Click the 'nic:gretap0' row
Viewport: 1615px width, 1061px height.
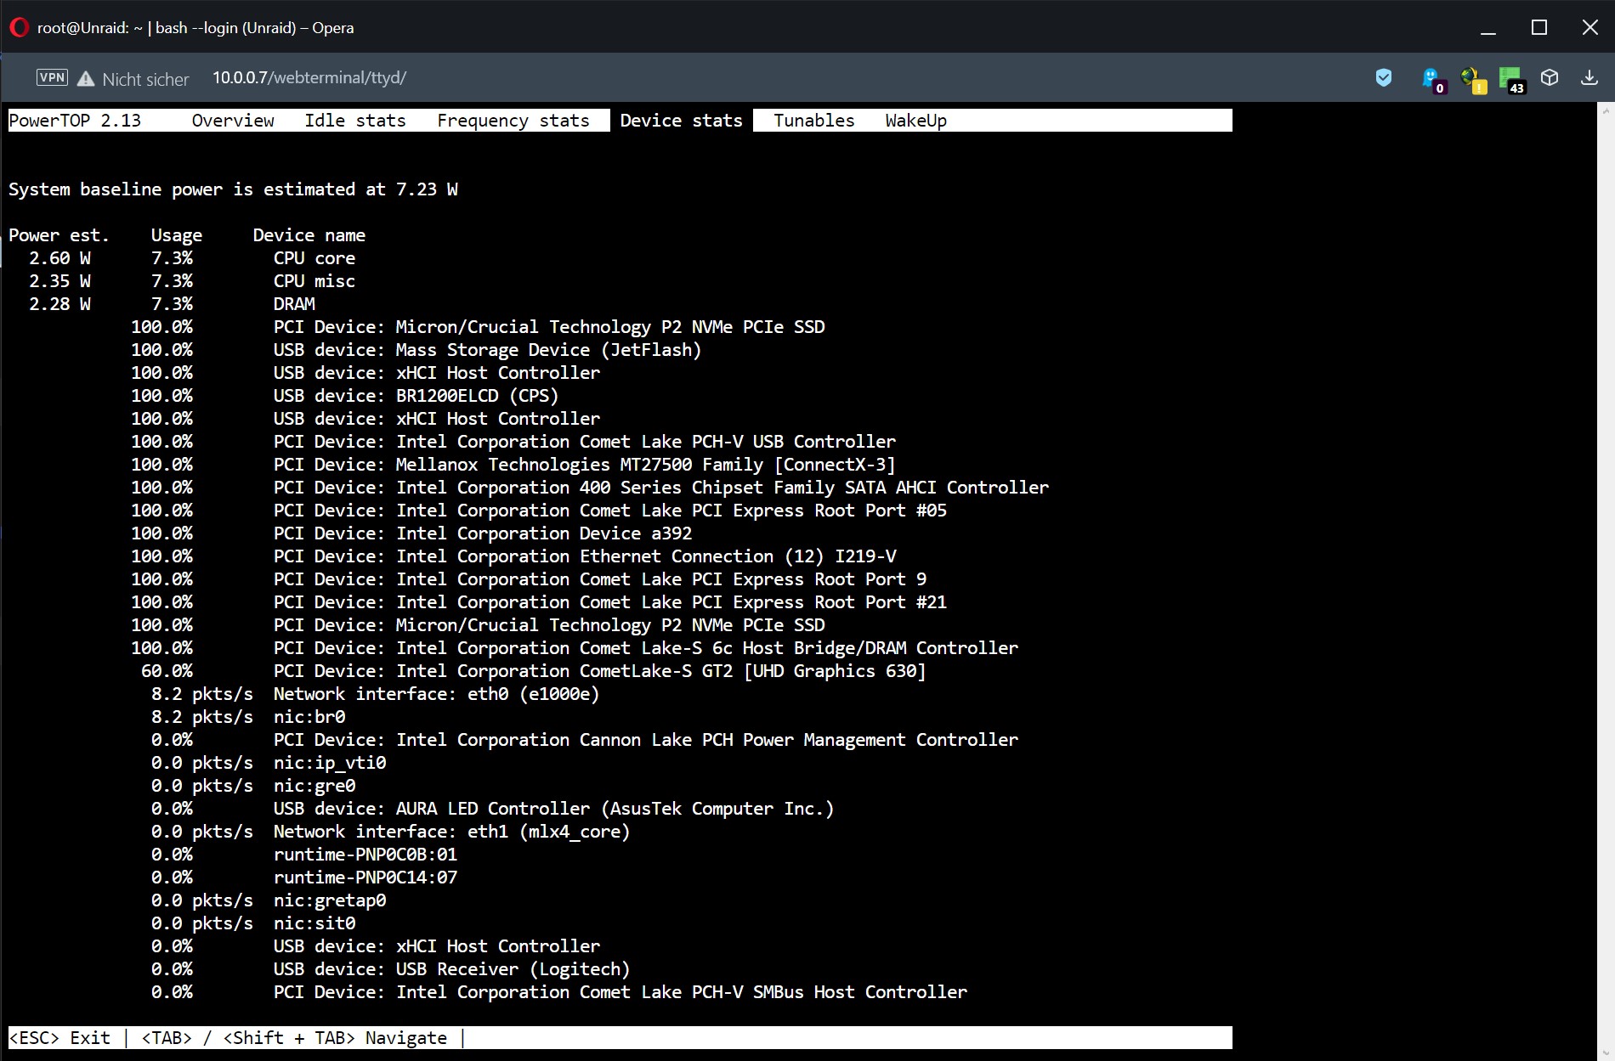pos(330,900)
